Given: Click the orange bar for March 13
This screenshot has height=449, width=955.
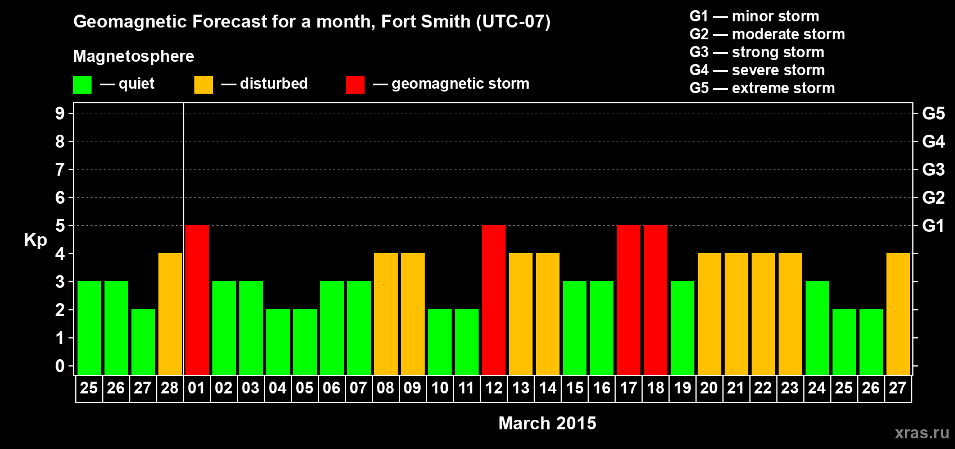Looking at the screenshot, I should point(521,314).
